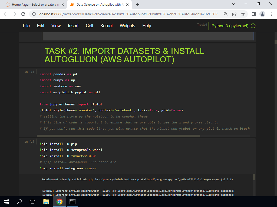Click the share page icon
The width and height of the screenshot is (277, 207).
234,14
